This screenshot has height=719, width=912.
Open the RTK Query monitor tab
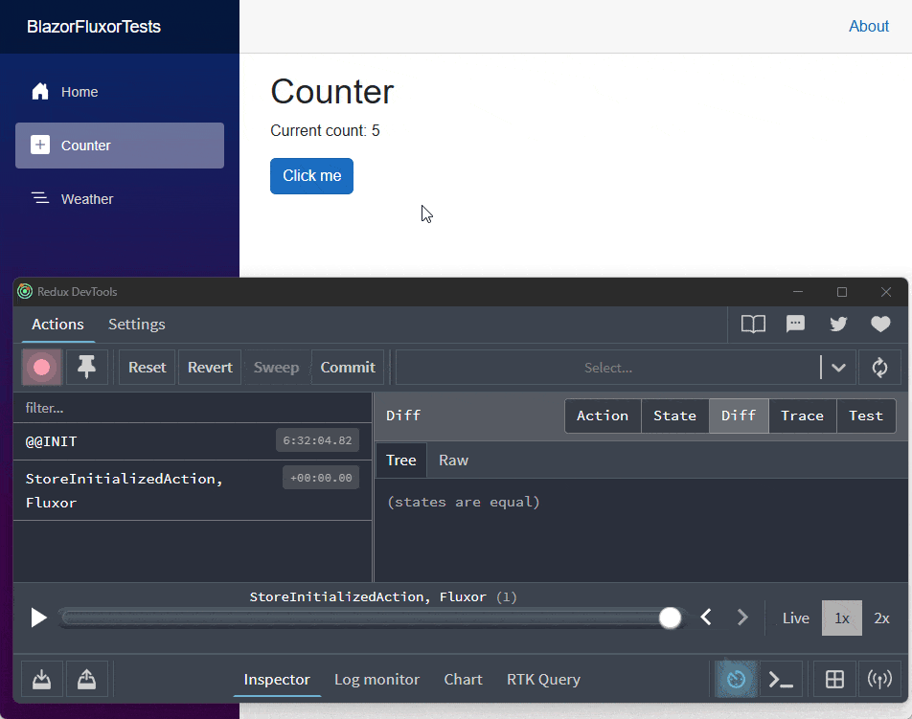click(543, 680)
